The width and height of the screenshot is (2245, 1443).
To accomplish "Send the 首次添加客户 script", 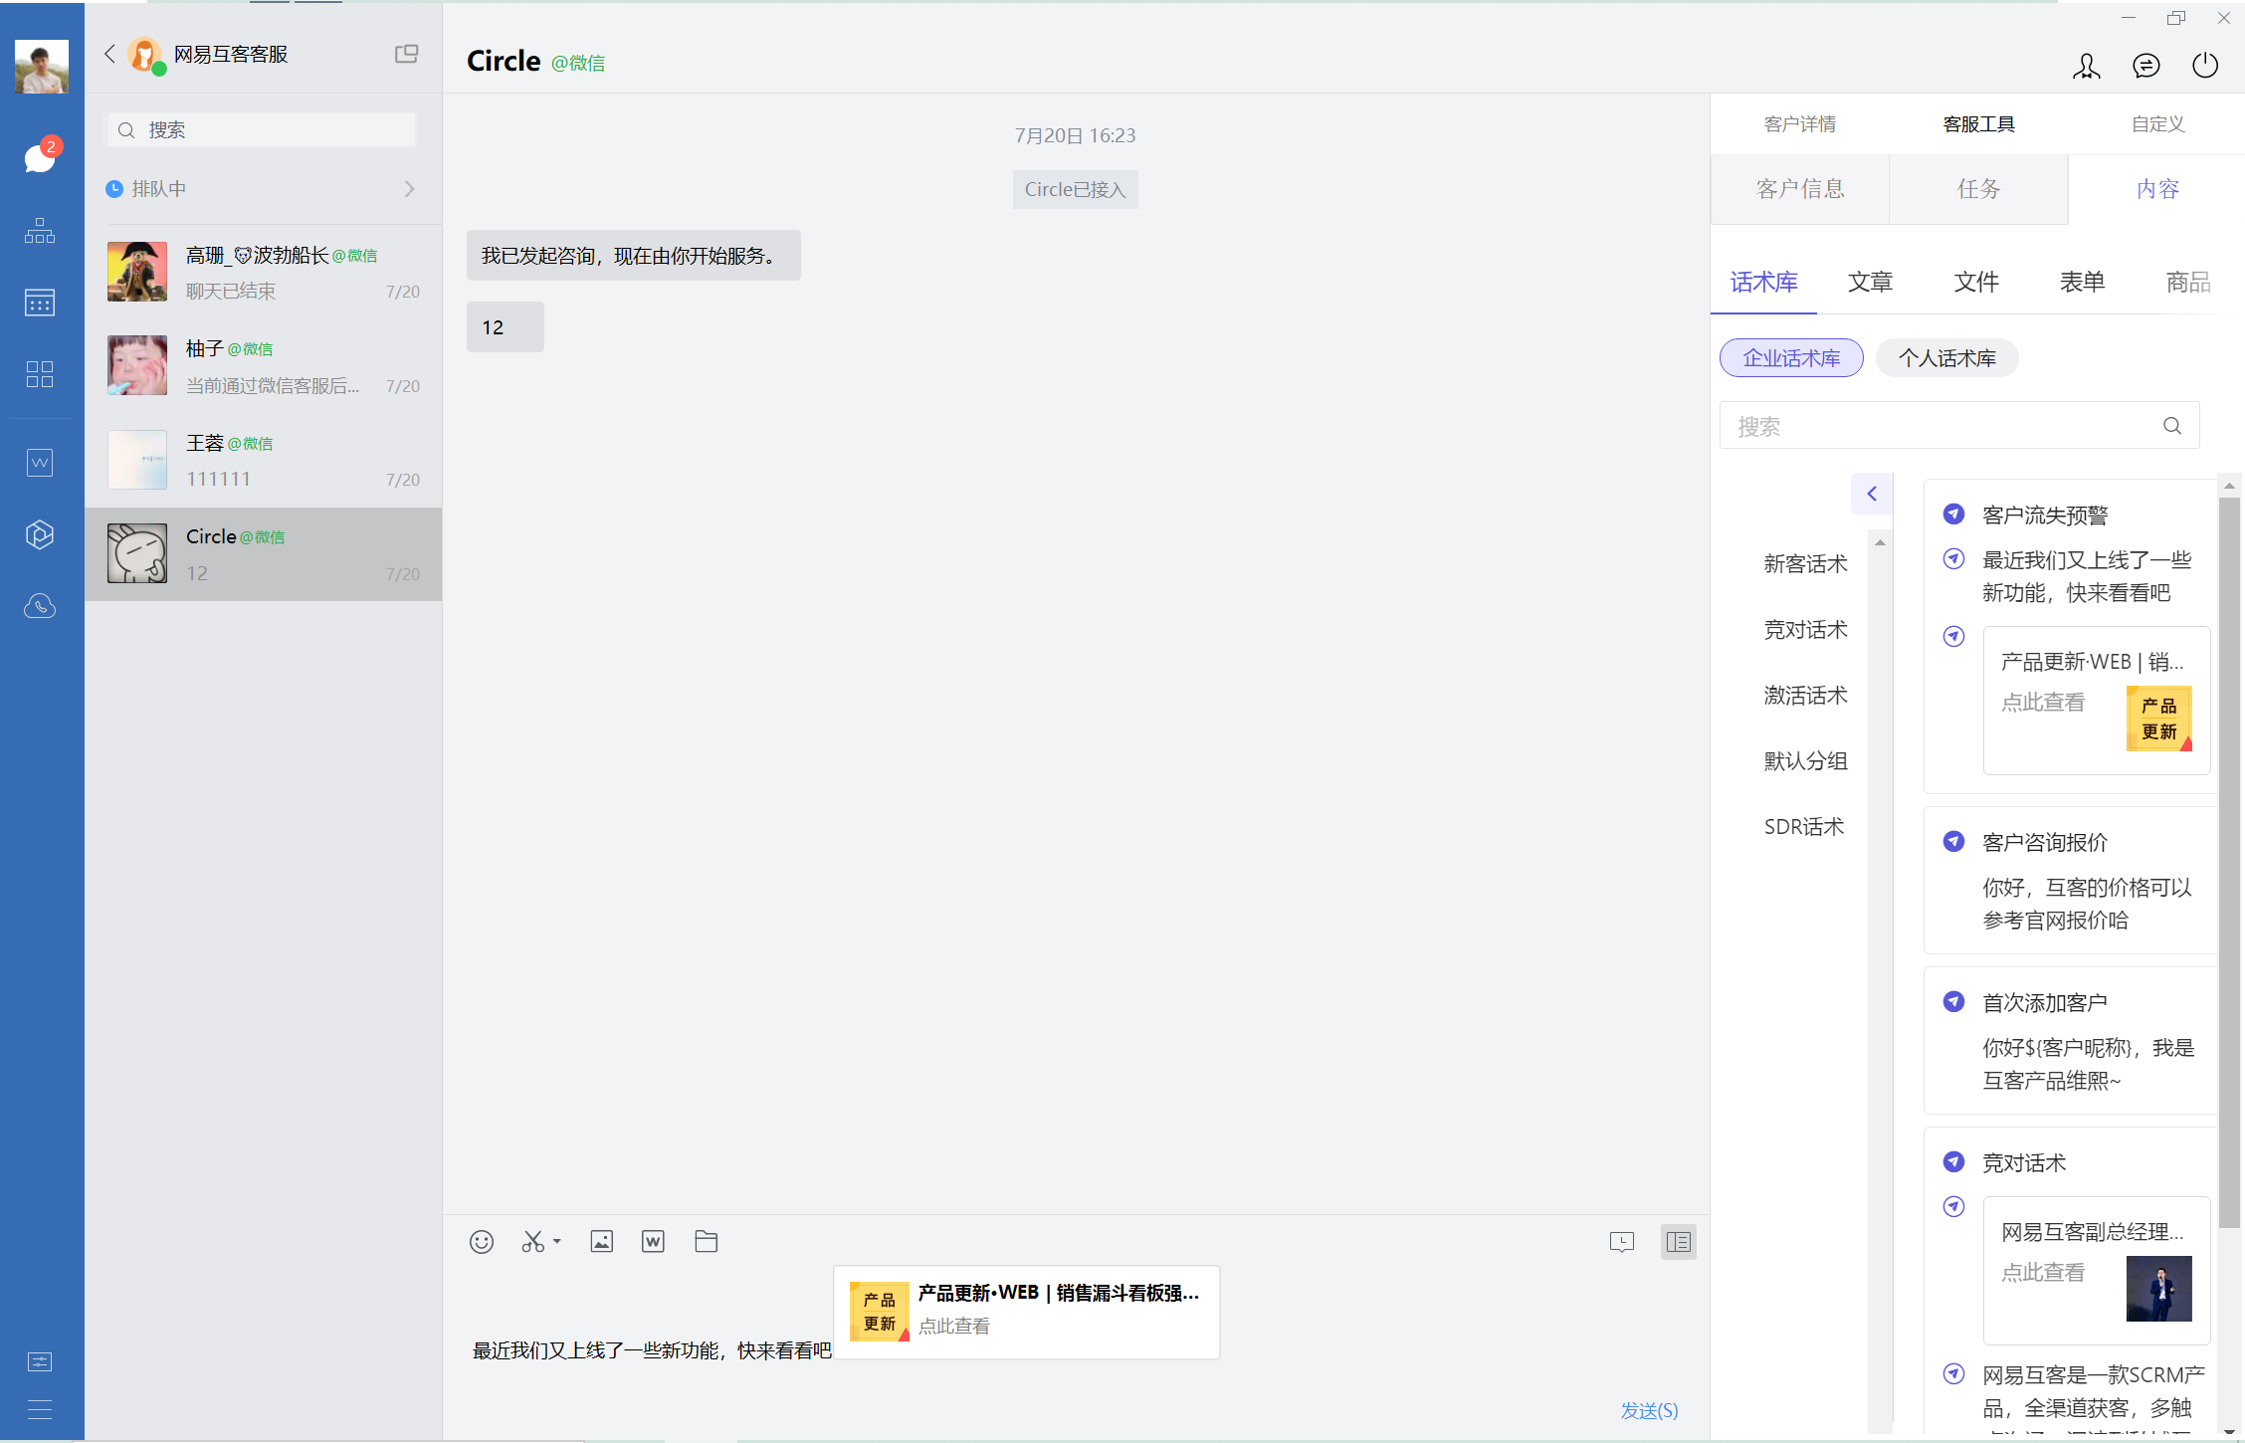I will [x=1953, y=1002].
